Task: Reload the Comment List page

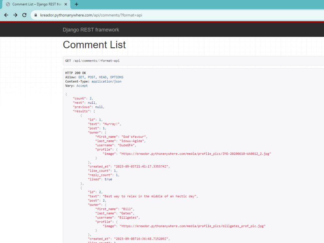Action: 24,15
